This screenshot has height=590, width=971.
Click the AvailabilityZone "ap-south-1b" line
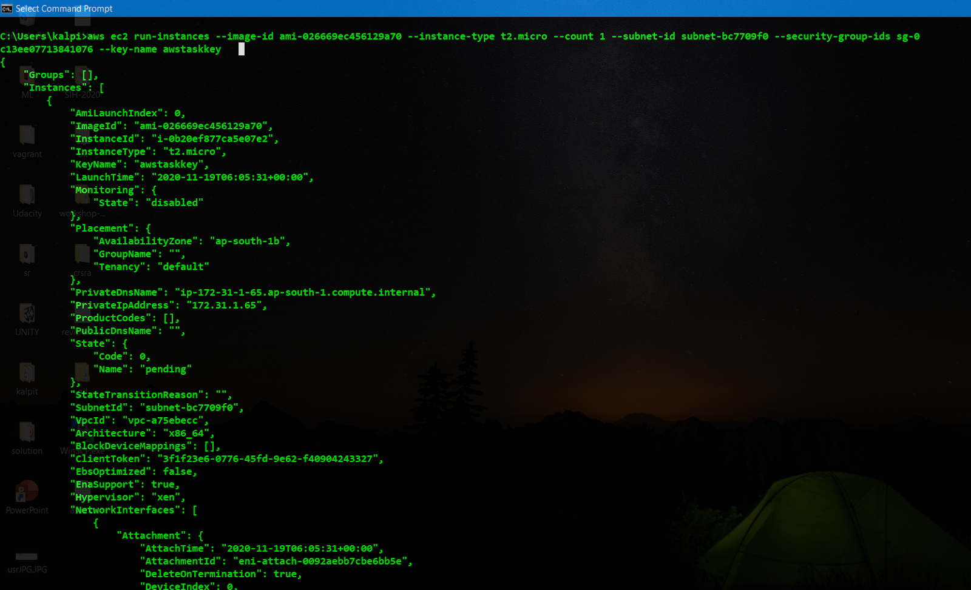[x=192, y=241]
